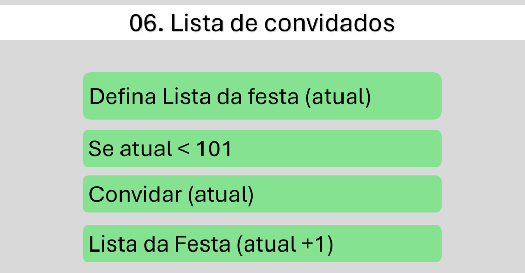Choose the "Lista da Festa (atual +1)" block
The height and width of the screenshot is (273, 525).
pyautogui.click(x=262, y=244)
